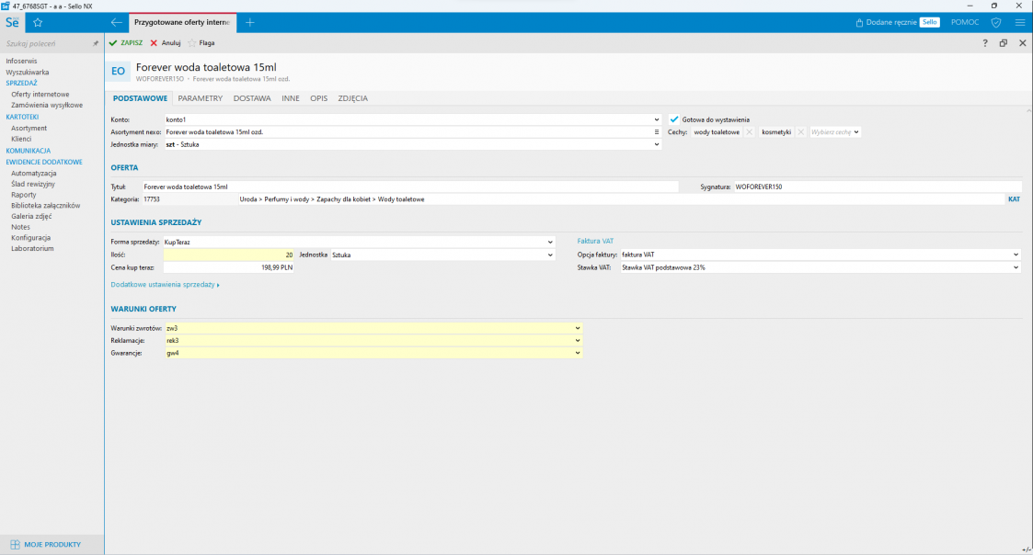Go back using the left arrow icon
Screen dimensions: 1033x555
116,22
